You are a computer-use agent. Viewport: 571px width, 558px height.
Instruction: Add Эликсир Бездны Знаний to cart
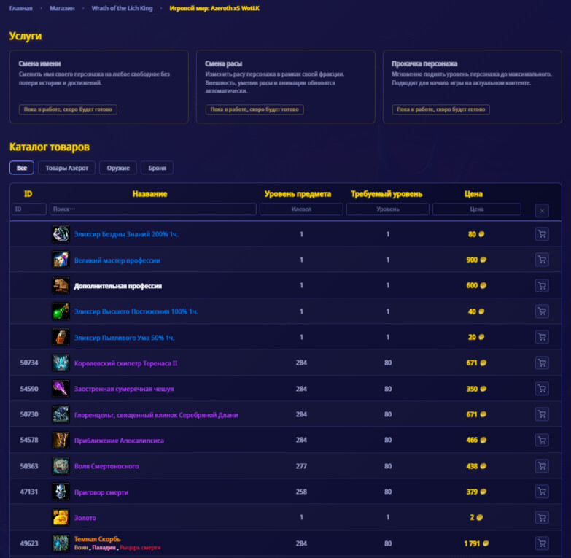(542, 234)
